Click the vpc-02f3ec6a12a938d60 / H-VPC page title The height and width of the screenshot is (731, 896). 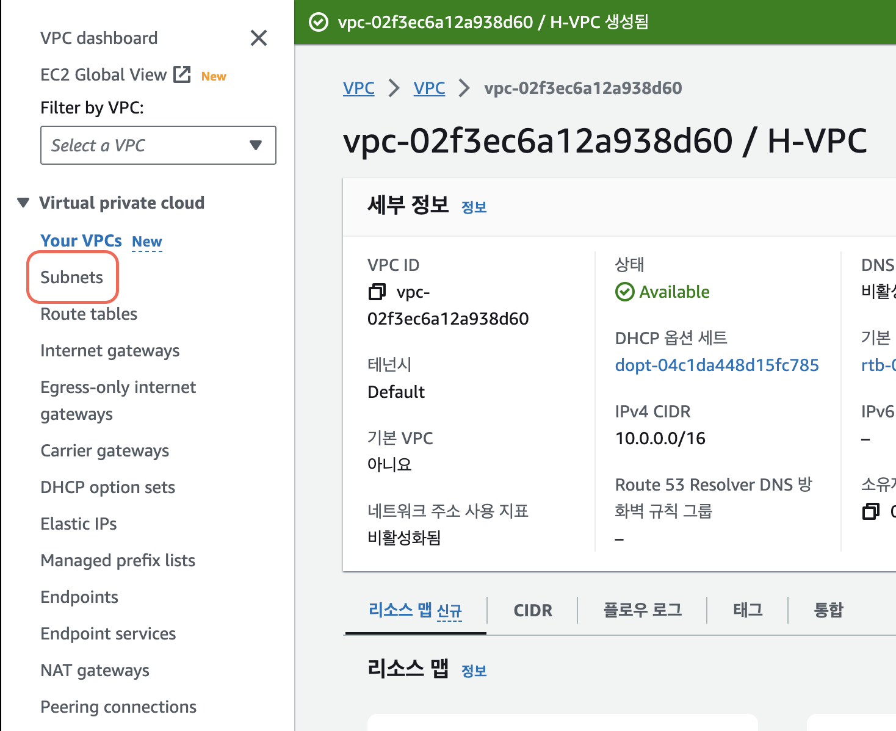(x=604, y=141)
